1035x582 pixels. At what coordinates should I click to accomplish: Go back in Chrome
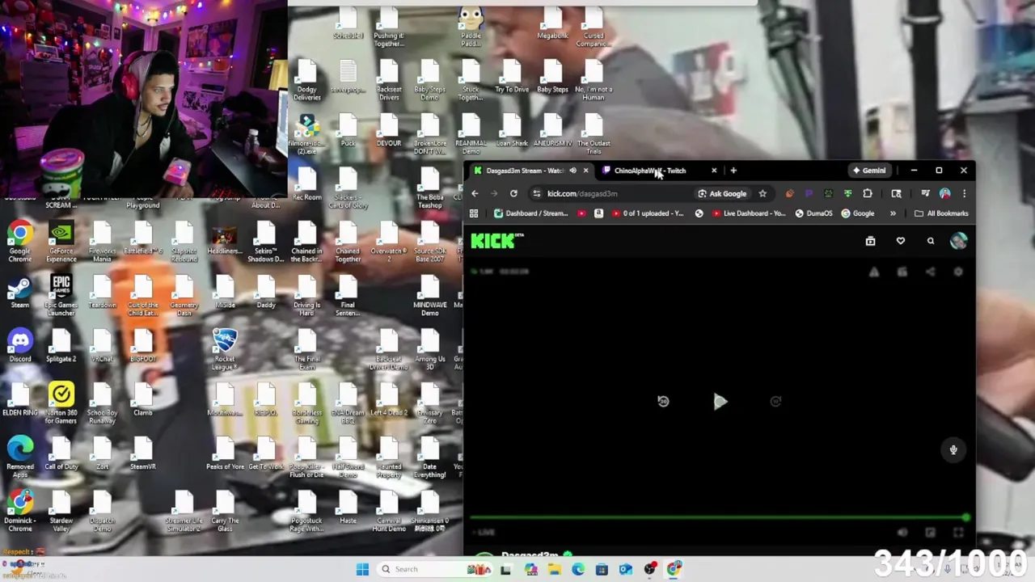(x=475, y=194)
